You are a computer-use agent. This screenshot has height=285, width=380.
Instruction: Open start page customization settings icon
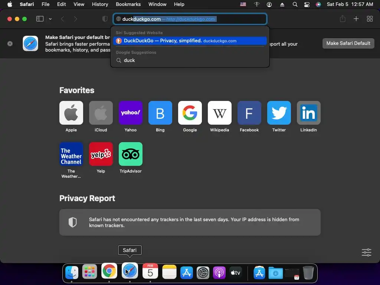(366, 252)
